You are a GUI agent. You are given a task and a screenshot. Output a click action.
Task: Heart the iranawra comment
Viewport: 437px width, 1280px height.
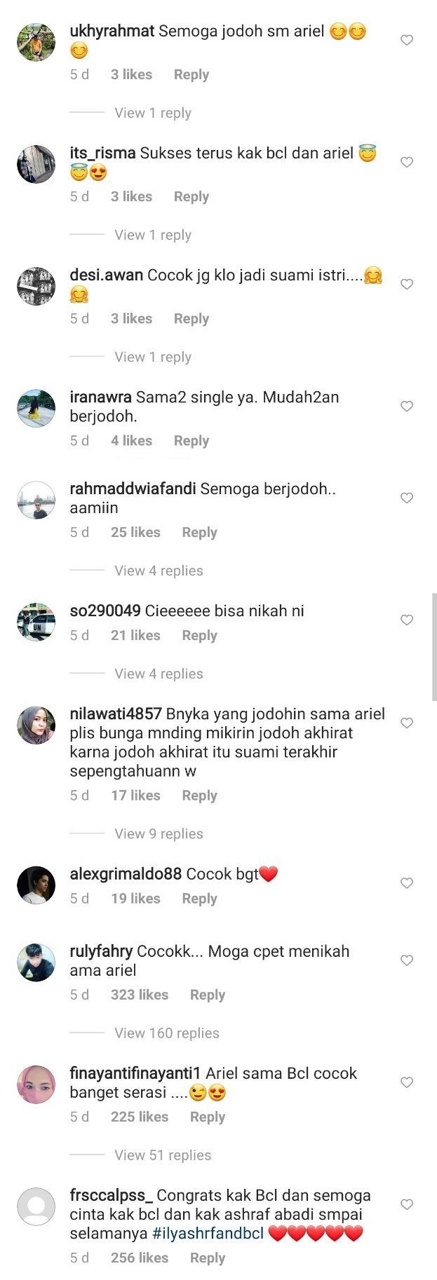(406, 406)
